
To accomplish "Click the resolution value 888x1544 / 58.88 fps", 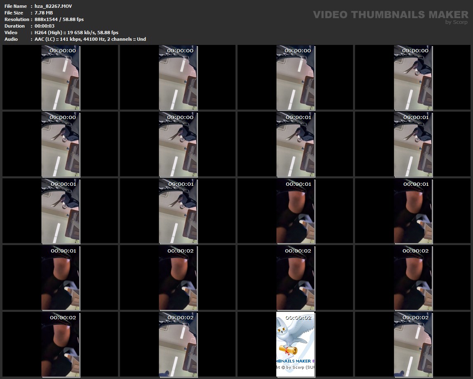I will pos(59,19).
